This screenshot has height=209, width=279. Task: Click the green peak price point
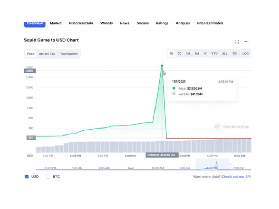tap(162, 66)
